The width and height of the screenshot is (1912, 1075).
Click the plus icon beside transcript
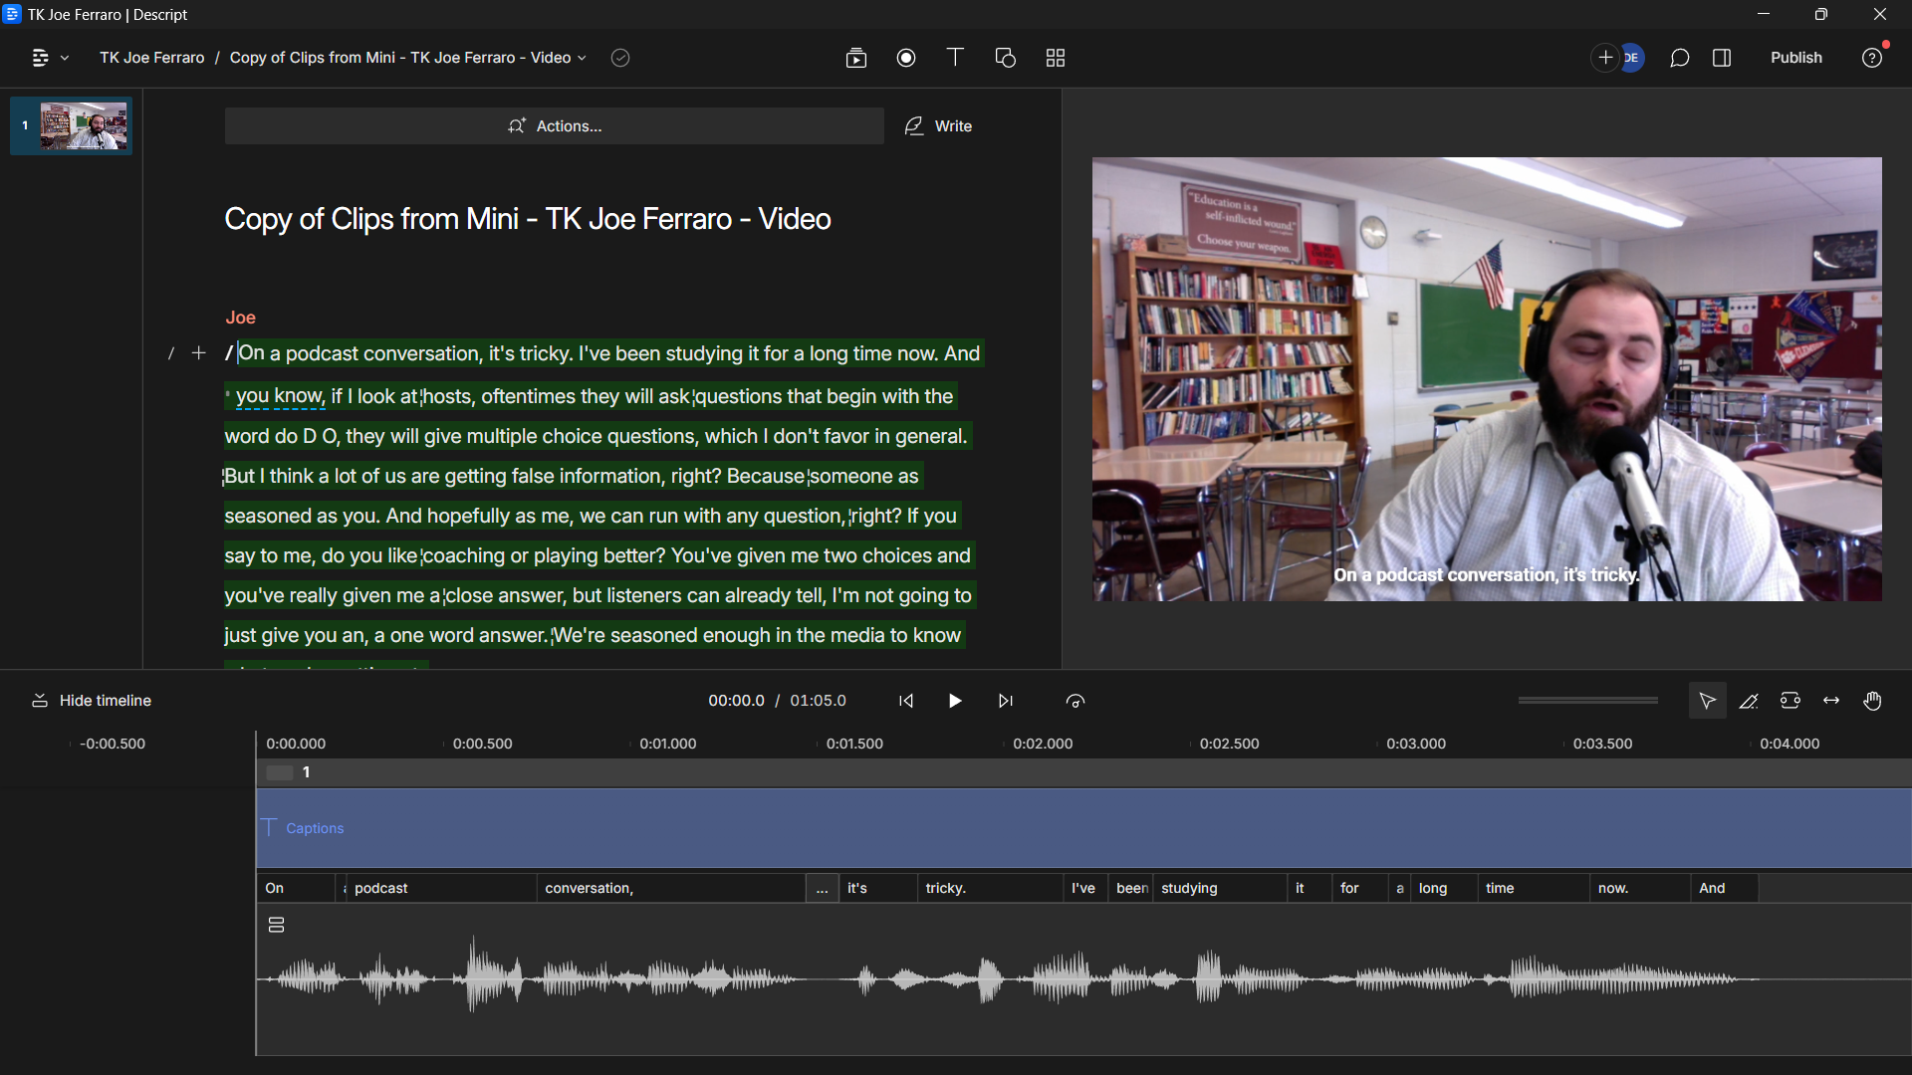click(199, 353)
